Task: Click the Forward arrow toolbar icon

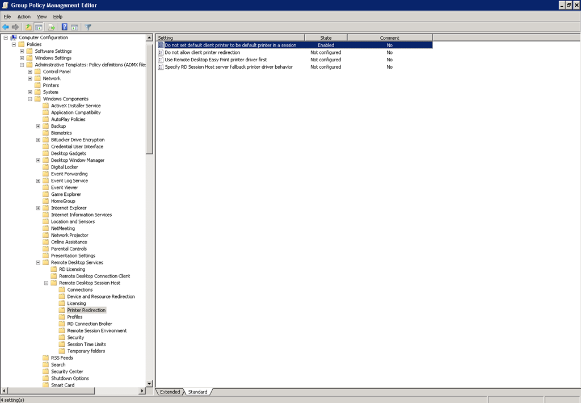Action: pos(15,27)
